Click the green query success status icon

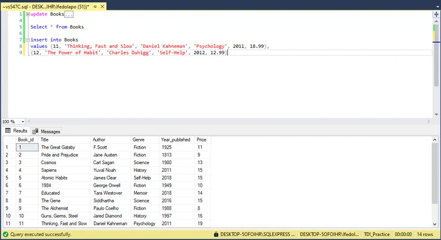coord(5,234)
